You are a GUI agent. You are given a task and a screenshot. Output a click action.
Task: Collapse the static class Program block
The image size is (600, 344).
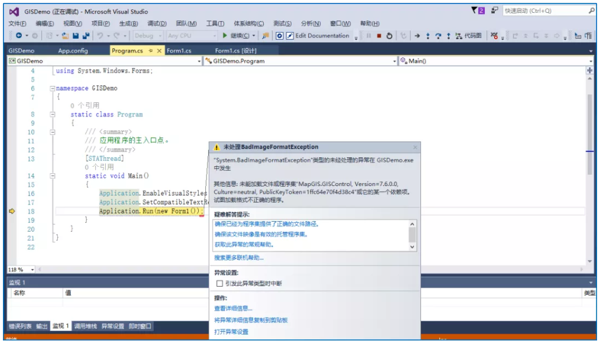point(52,115)
